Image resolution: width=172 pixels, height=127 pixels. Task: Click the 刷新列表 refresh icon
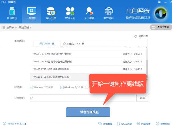(136, 36)
